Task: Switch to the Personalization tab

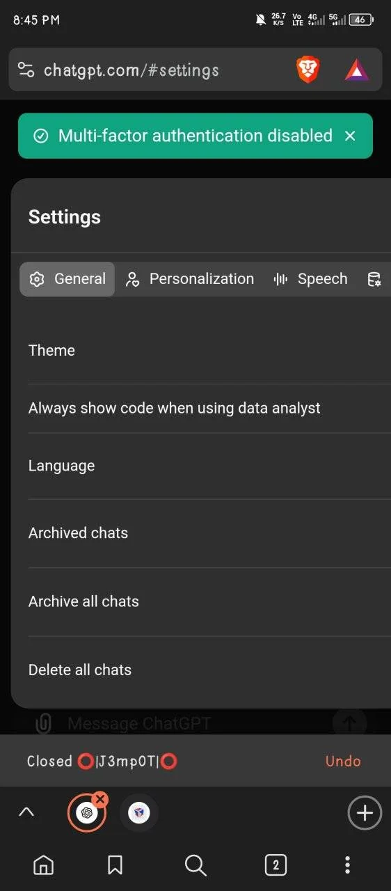Action: point(189,279)
